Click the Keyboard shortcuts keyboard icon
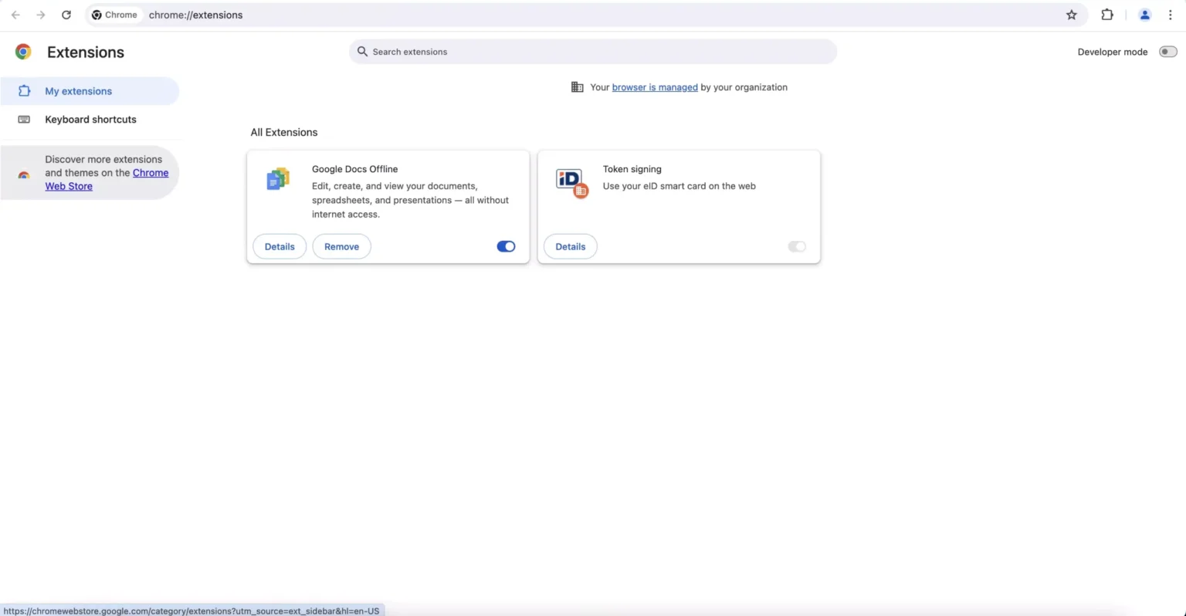 click(24, 120)
